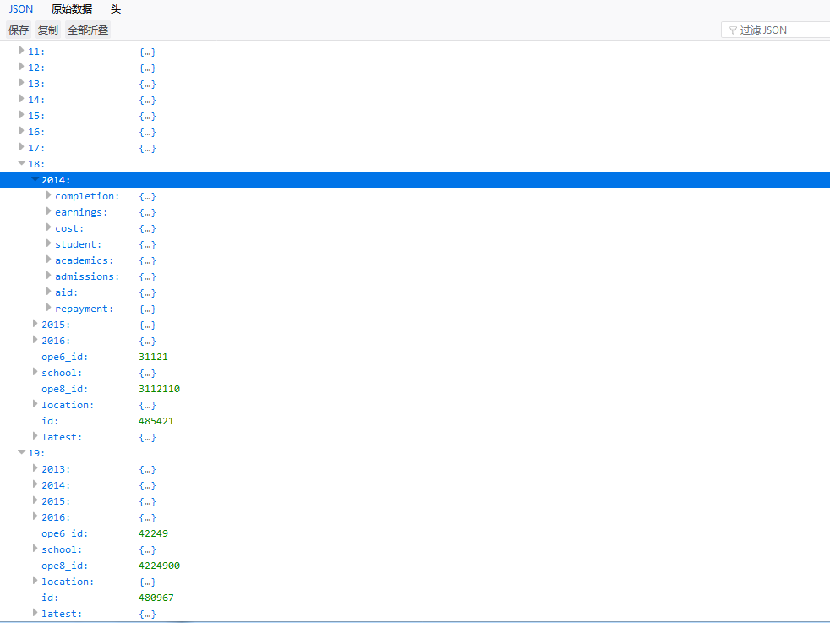Expand the completion node

click(48, 194)
